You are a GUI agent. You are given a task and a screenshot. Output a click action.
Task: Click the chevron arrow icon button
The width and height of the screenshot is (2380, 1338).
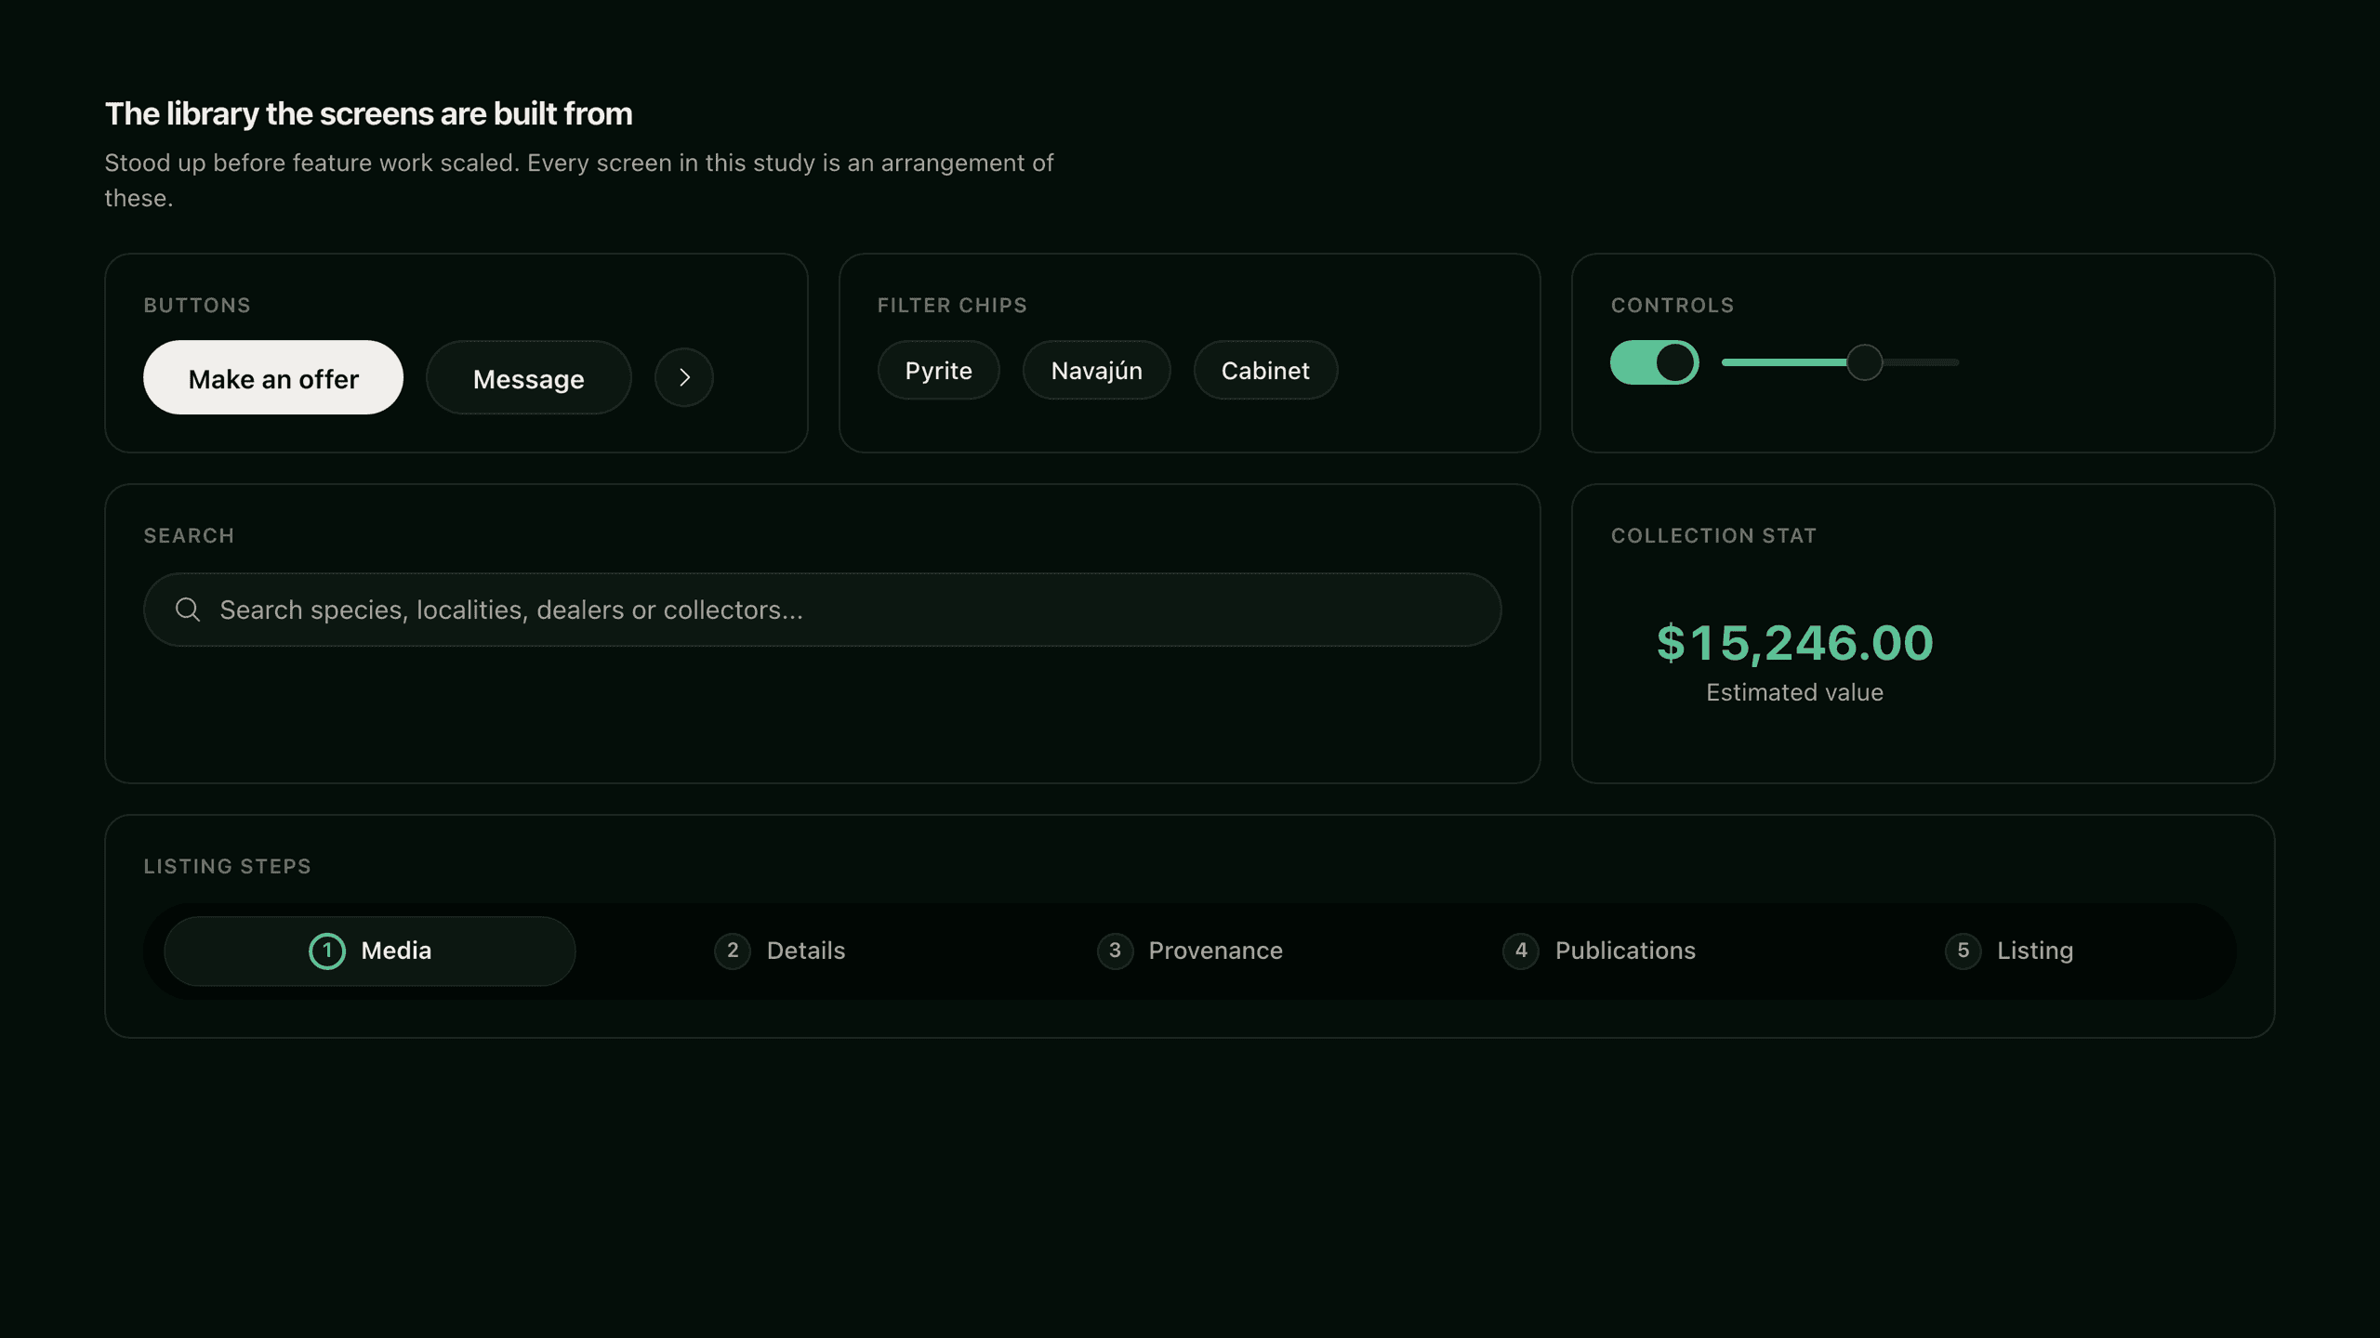[684, 377]
